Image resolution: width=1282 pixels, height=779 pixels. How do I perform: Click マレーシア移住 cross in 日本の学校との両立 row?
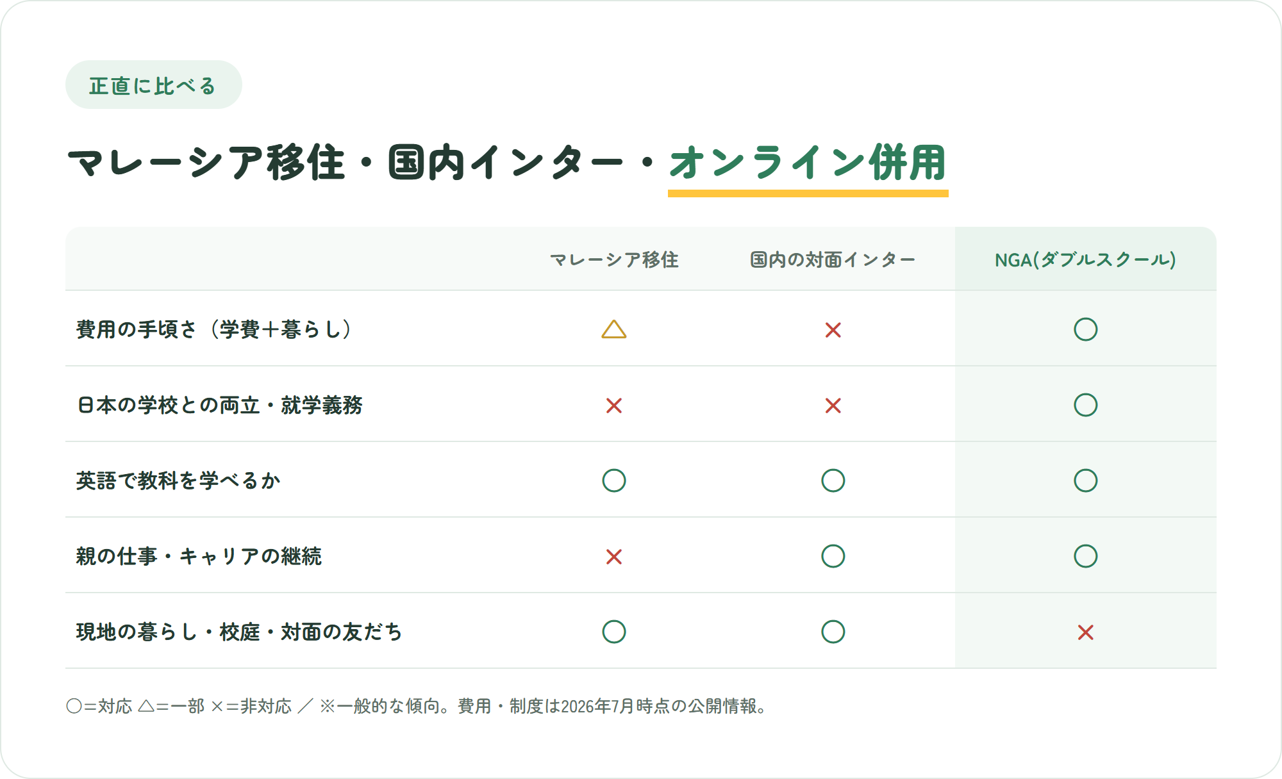[614, 406]
